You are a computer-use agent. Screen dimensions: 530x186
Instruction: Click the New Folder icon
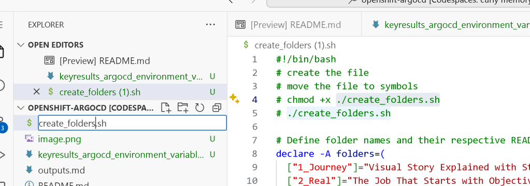point(183,108)
